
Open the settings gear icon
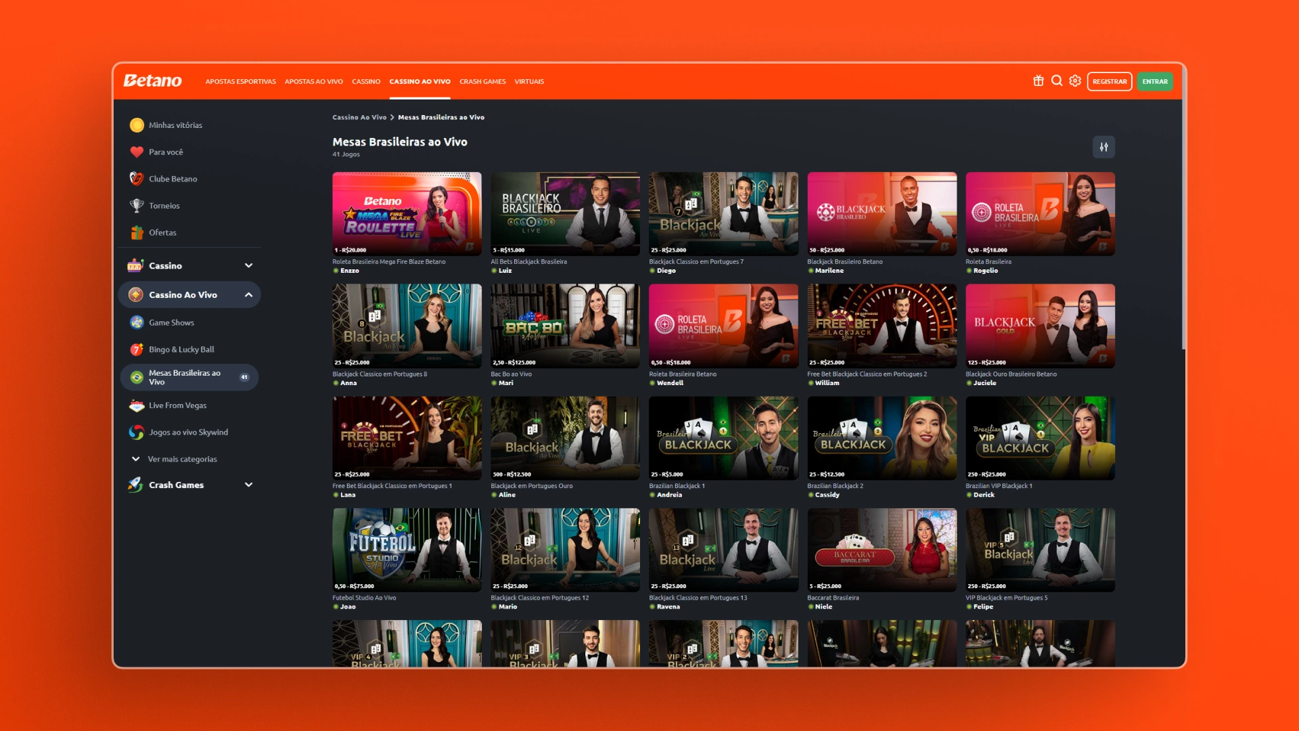(x=1075, y=81)
